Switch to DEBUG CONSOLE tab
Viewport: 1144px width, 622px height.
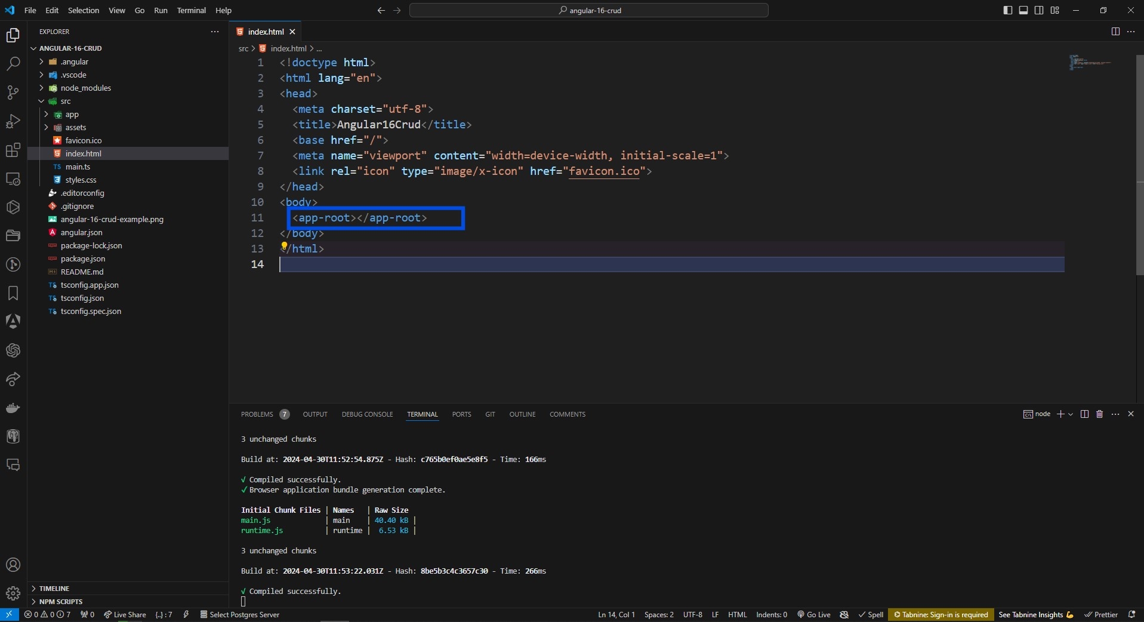(367, 414)
